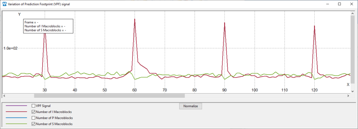Uncheck Number of I Macroblocks

pyautogui.click(x=34, y=112)
